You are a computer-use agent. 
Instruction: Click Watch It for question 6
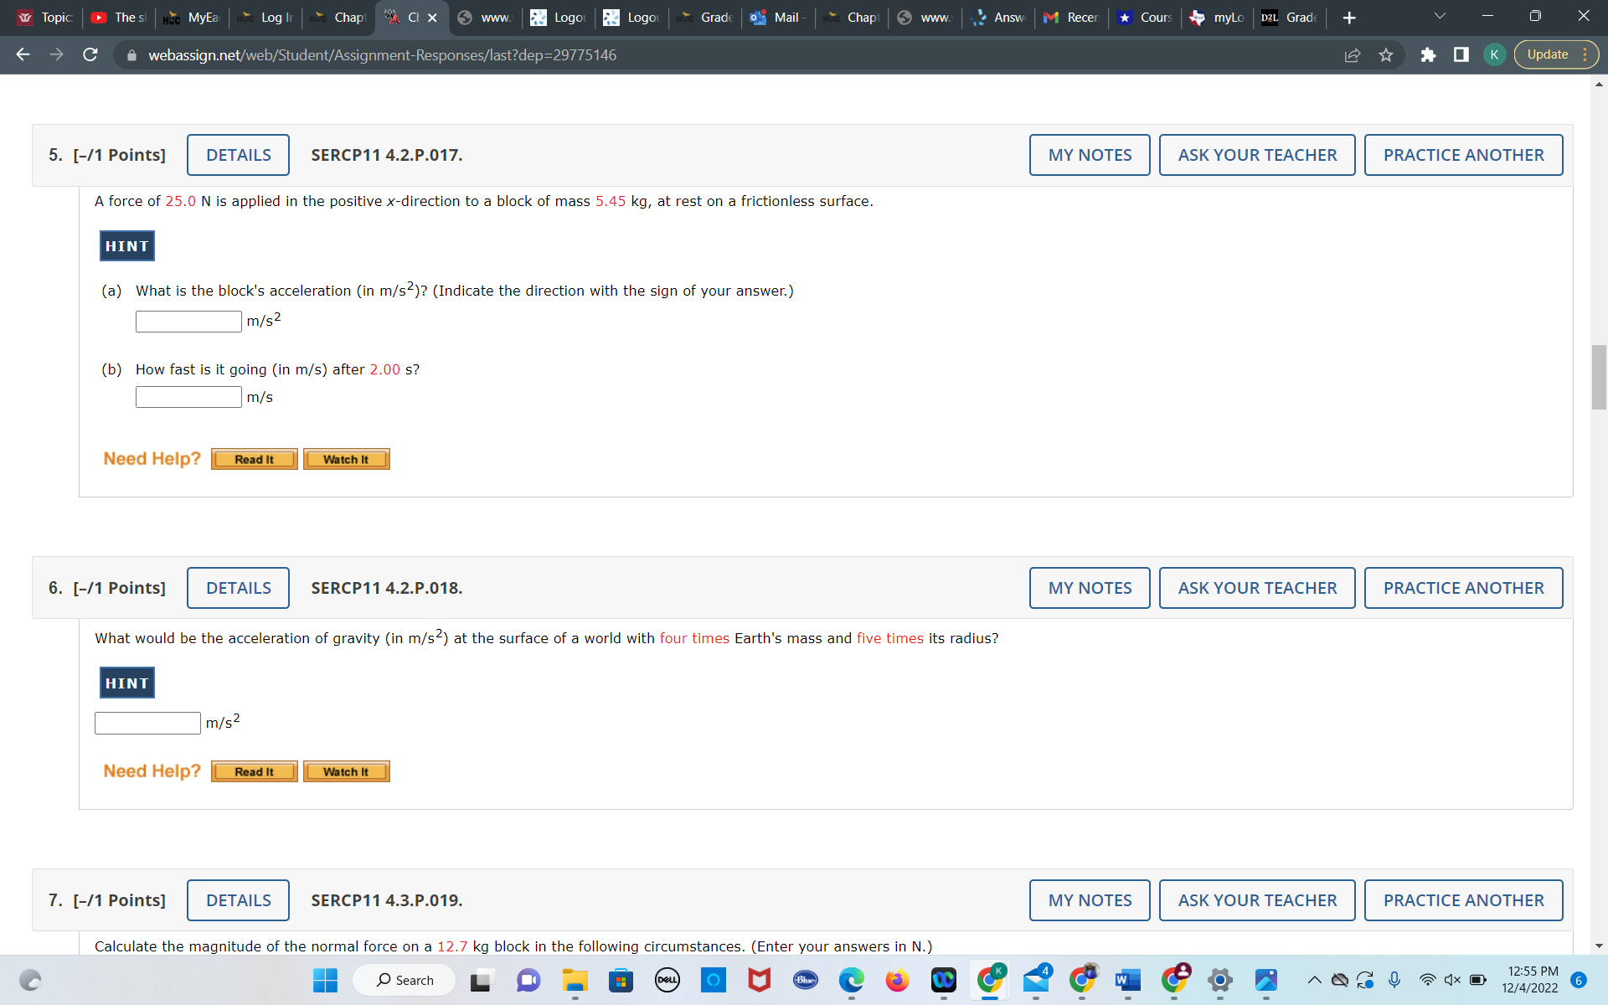[346, 771]
